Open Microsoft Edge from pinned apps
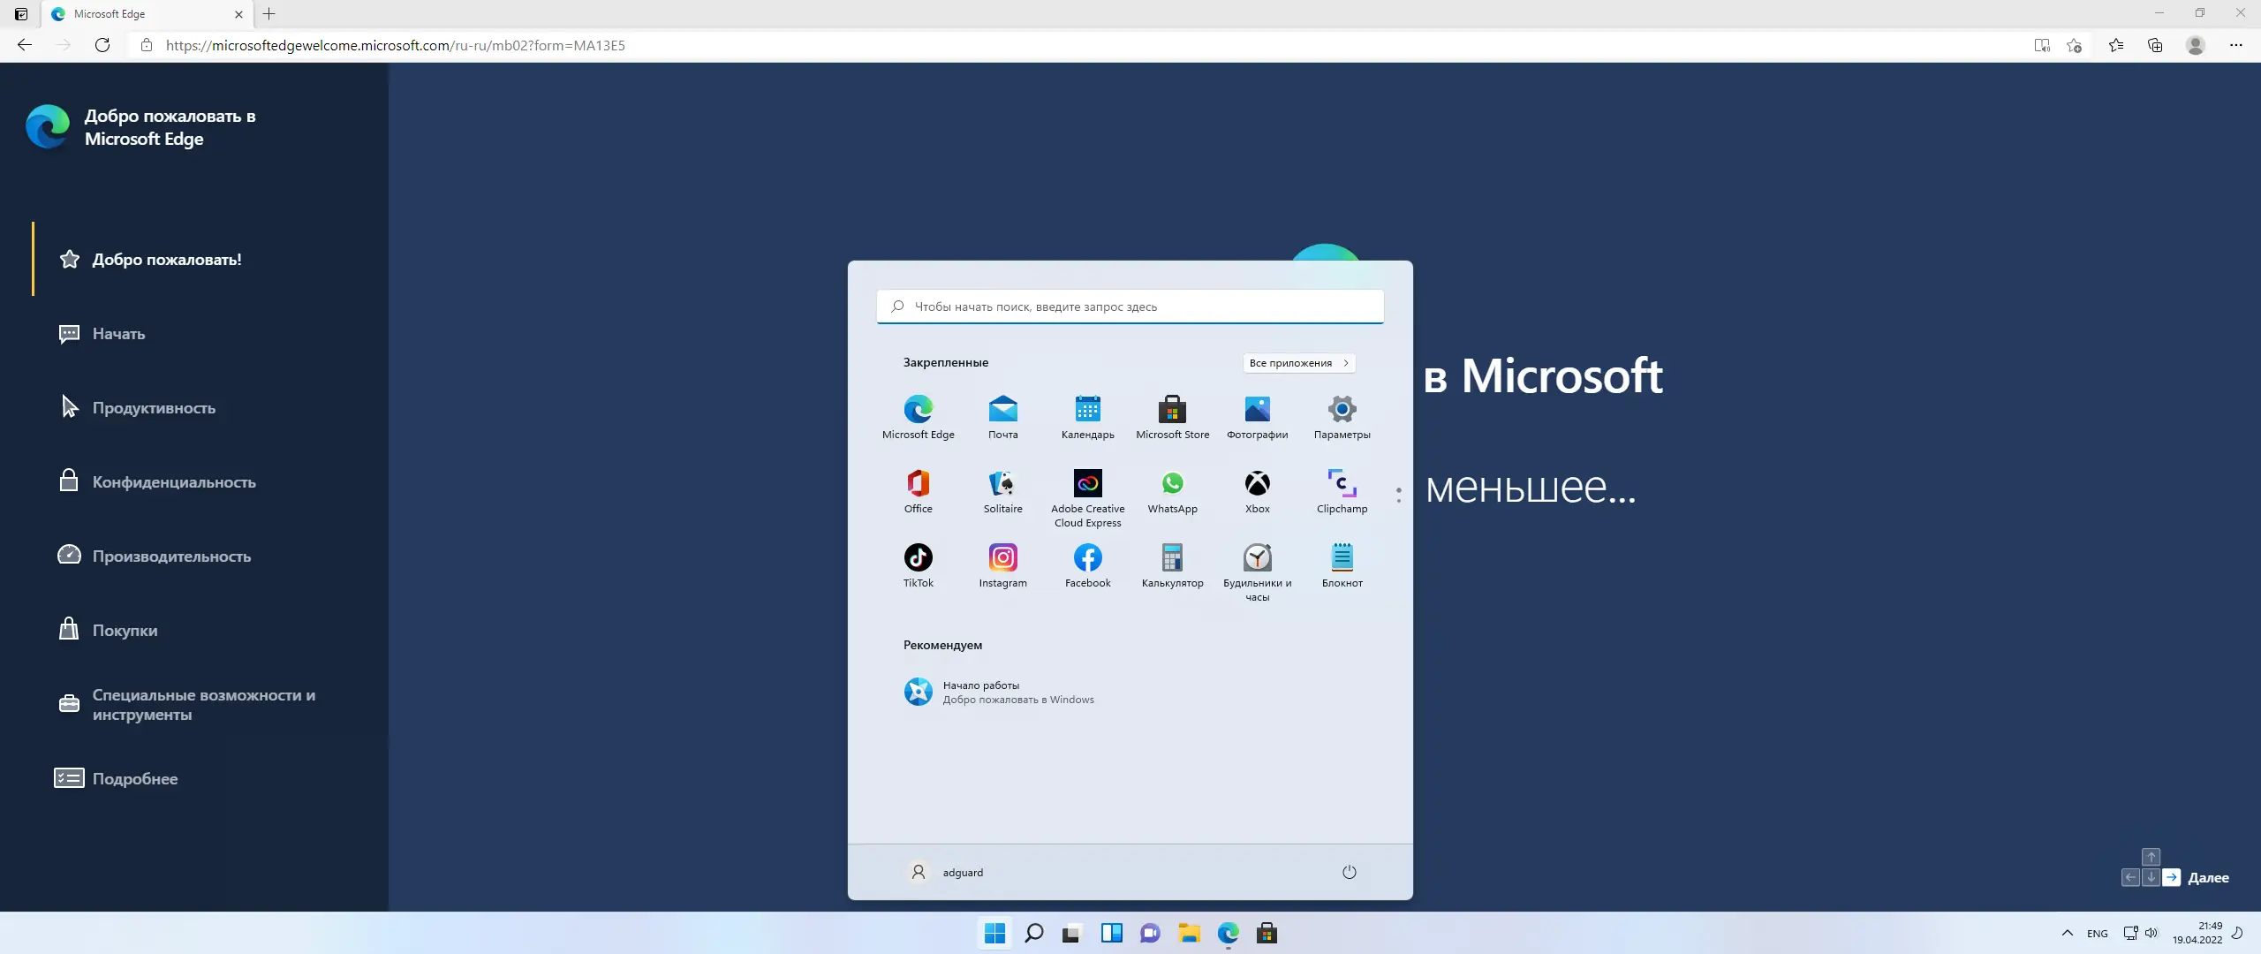 coord(918,411)
